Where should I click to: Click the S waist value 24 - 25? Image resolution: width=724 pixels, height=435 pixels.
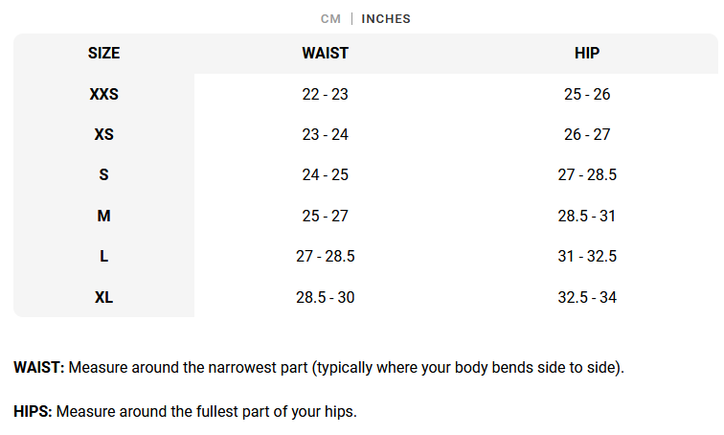(325, 175)
